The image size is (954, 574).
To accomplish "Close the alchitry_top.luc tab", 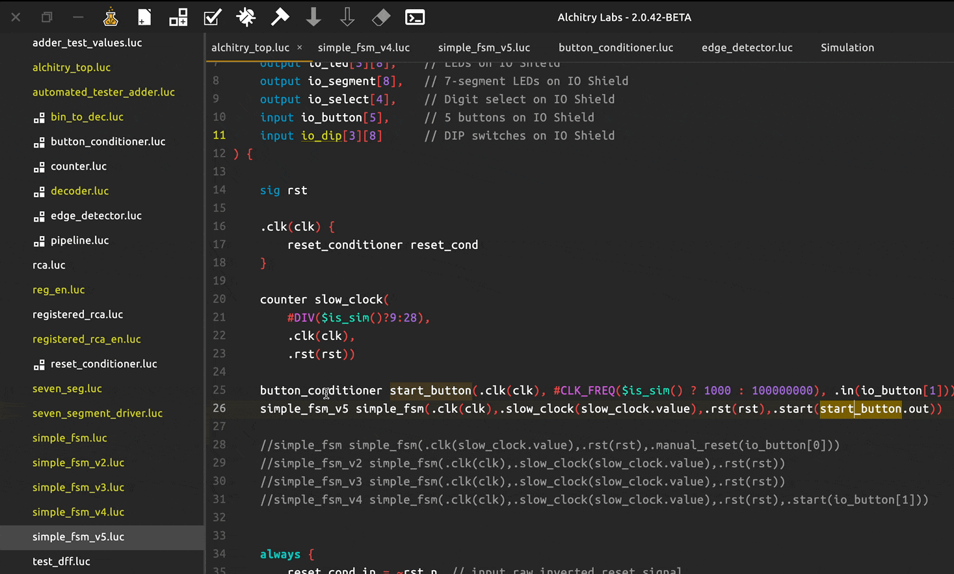I will click(x=299, y=47).
